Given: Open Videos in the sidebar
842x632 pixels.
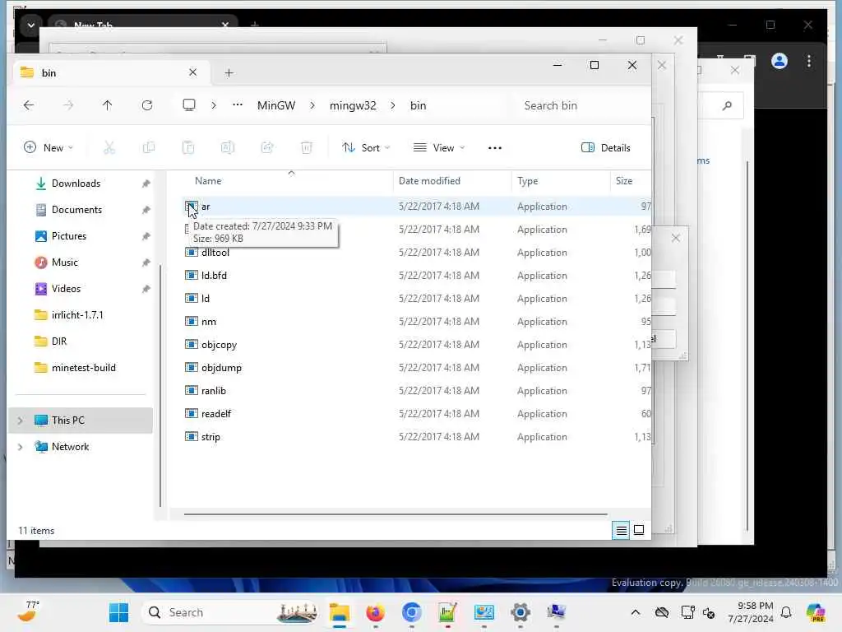Looking at the screenshot, I should pyautogui.click(x=66, y=289).
